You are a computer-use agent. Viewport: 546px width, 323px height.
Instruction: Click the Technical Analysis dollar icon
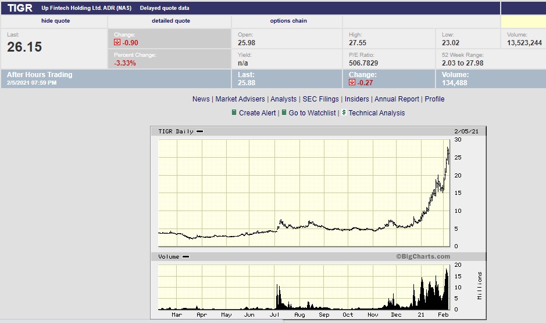344,112
